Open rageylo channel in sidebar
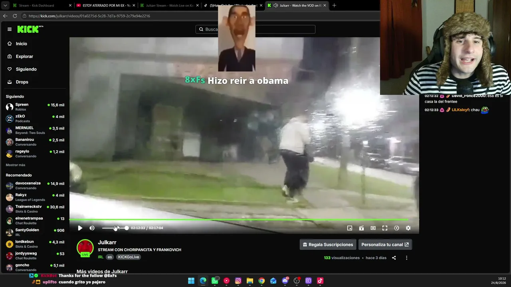 (35, 153)
